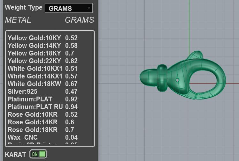Select the White Gold:14KX1 row

point(43,76)
